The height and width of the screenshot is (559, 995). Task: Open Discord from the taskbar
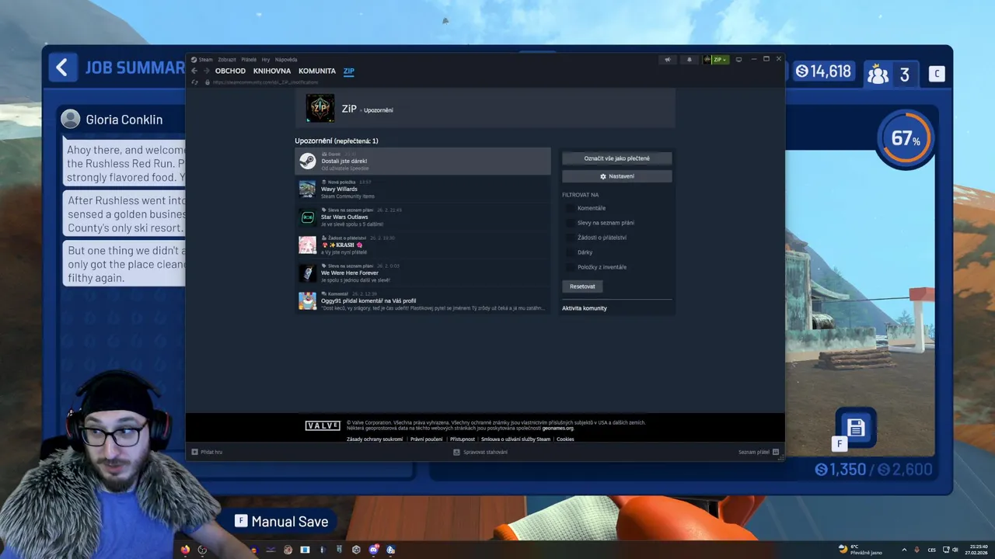pos(373,550)
